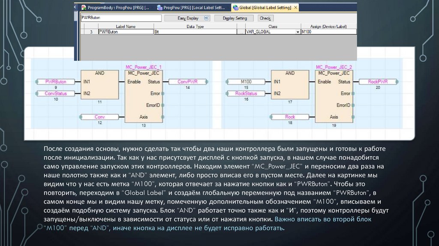Click the M100 input variable element
439x246 pixels.
[x=246, y=81]
